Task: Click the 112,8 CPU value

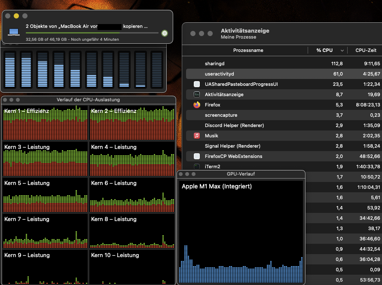Action: (x=337, y=64)
